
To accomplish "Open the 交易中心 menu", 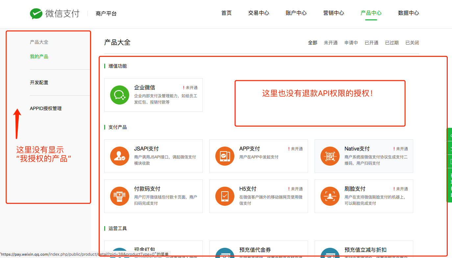I will (x=259, y=13).
